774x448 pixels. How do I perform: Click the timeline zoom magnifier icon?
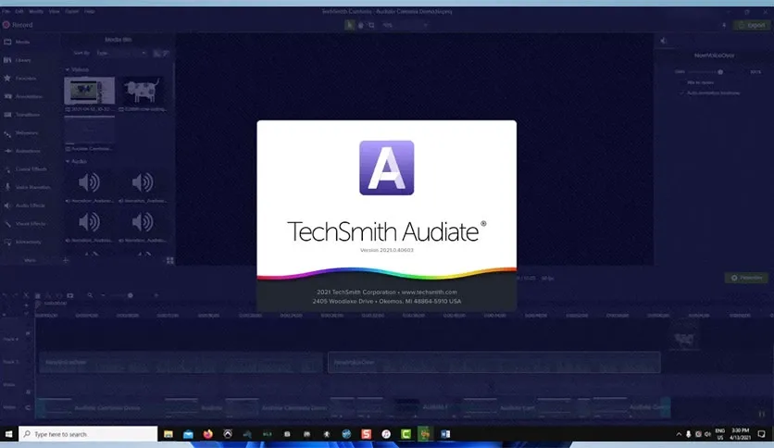(x=90, y=295)
